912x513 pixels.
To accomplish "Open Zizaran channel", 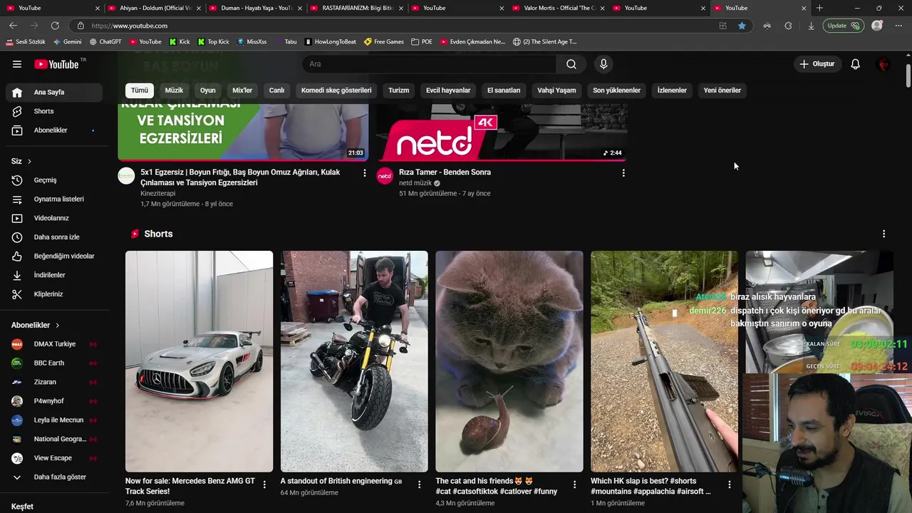I will click(x=54, y=382).
